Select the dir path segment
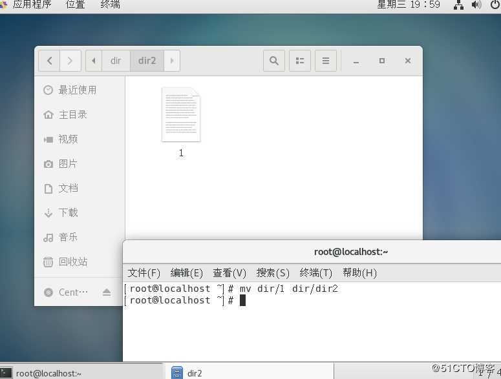Screen dimensions: 501x379 tap(116, 61)
